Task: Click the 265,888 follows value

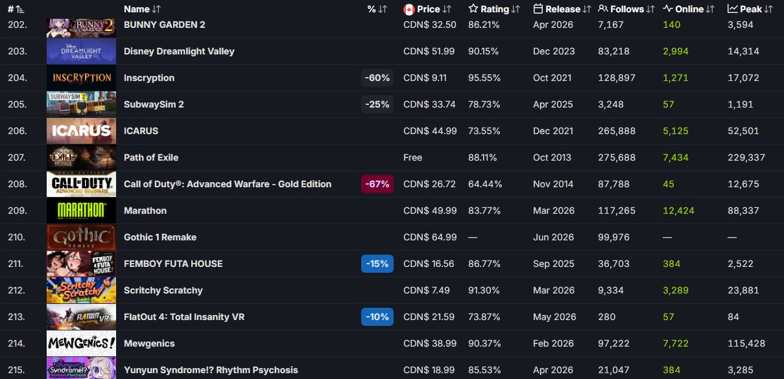Action: [x=617, y=131]
